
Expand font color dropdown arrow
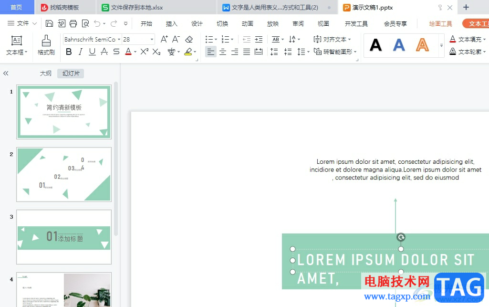point(135,52)
